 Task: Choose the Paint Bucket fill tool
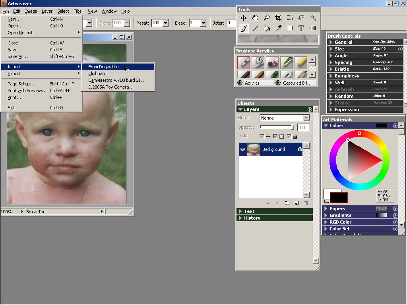click(267, 28)
